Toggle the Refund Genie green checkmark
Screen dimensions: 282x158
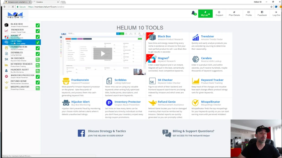point(38,82)
